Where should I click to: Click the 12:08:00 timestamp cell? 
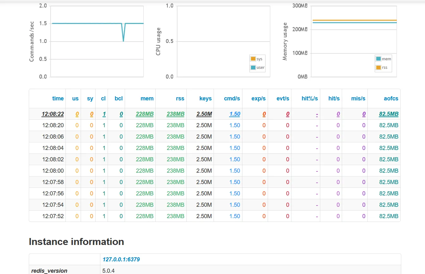coord(53,171)
